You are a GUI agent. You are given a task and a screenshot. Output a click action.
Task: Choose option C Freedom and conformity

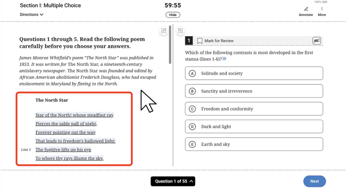(254, 109)
